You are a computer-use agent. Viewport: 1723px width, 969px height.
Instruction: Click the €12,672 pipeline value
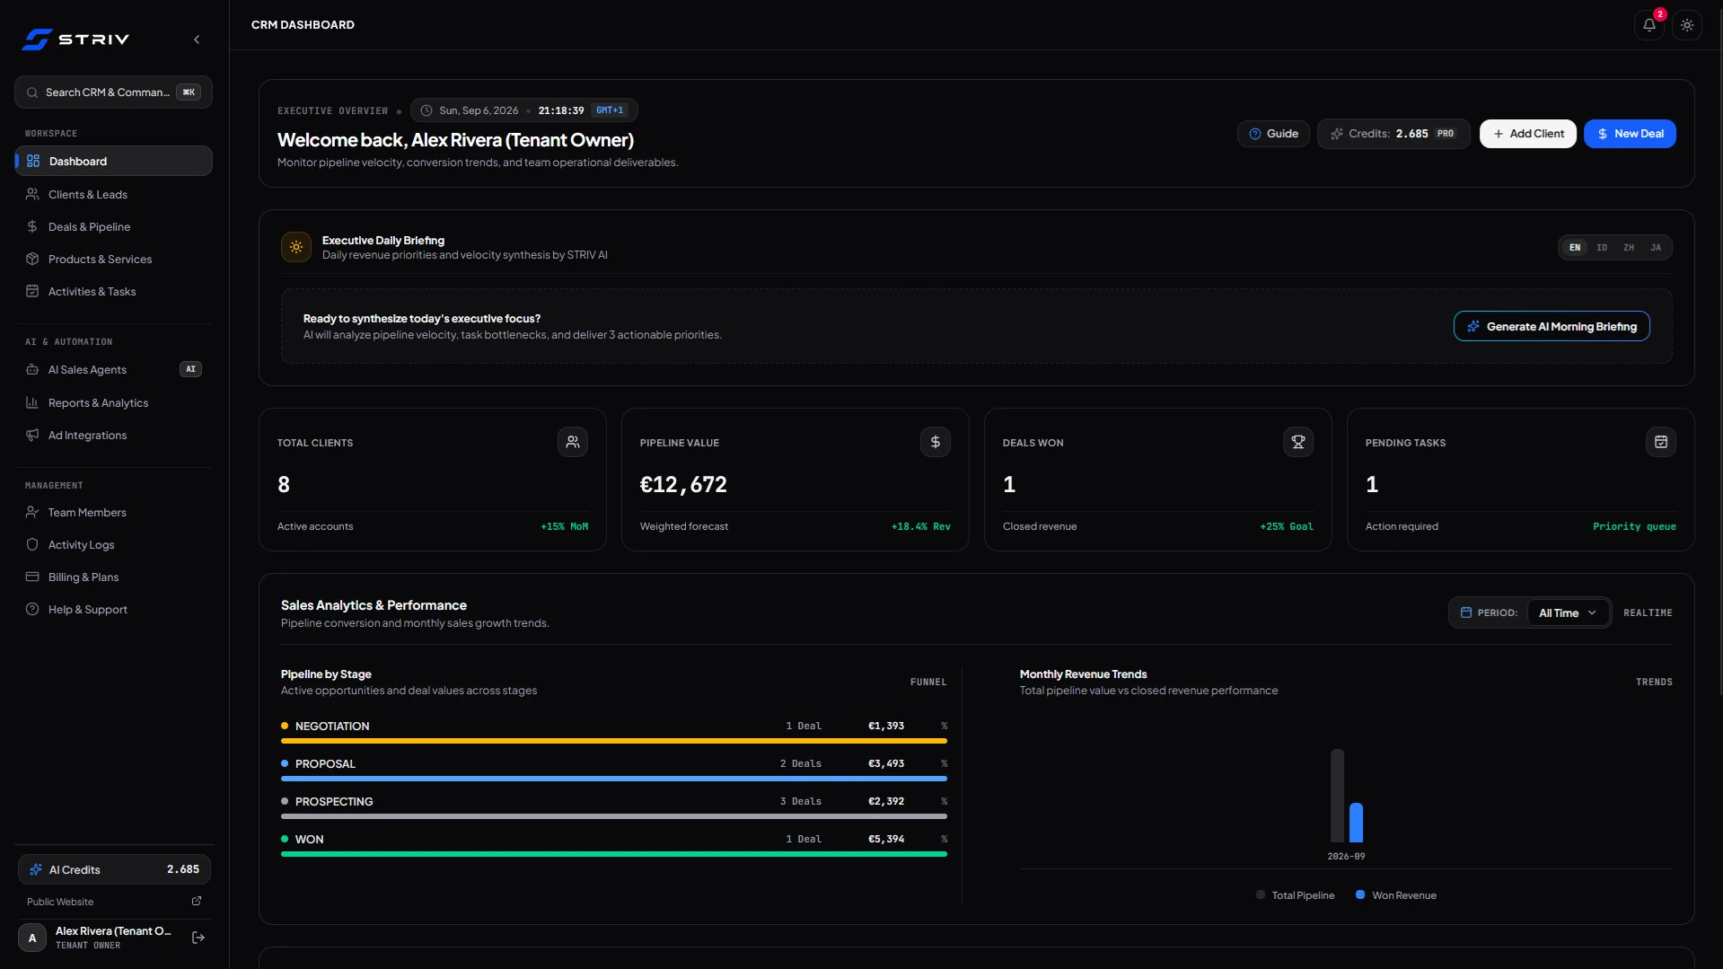click(x=683, y=485)
